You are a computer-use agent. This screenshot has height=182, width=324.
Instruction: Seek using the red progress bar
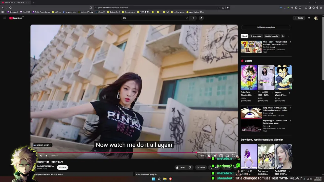(134, 152)
